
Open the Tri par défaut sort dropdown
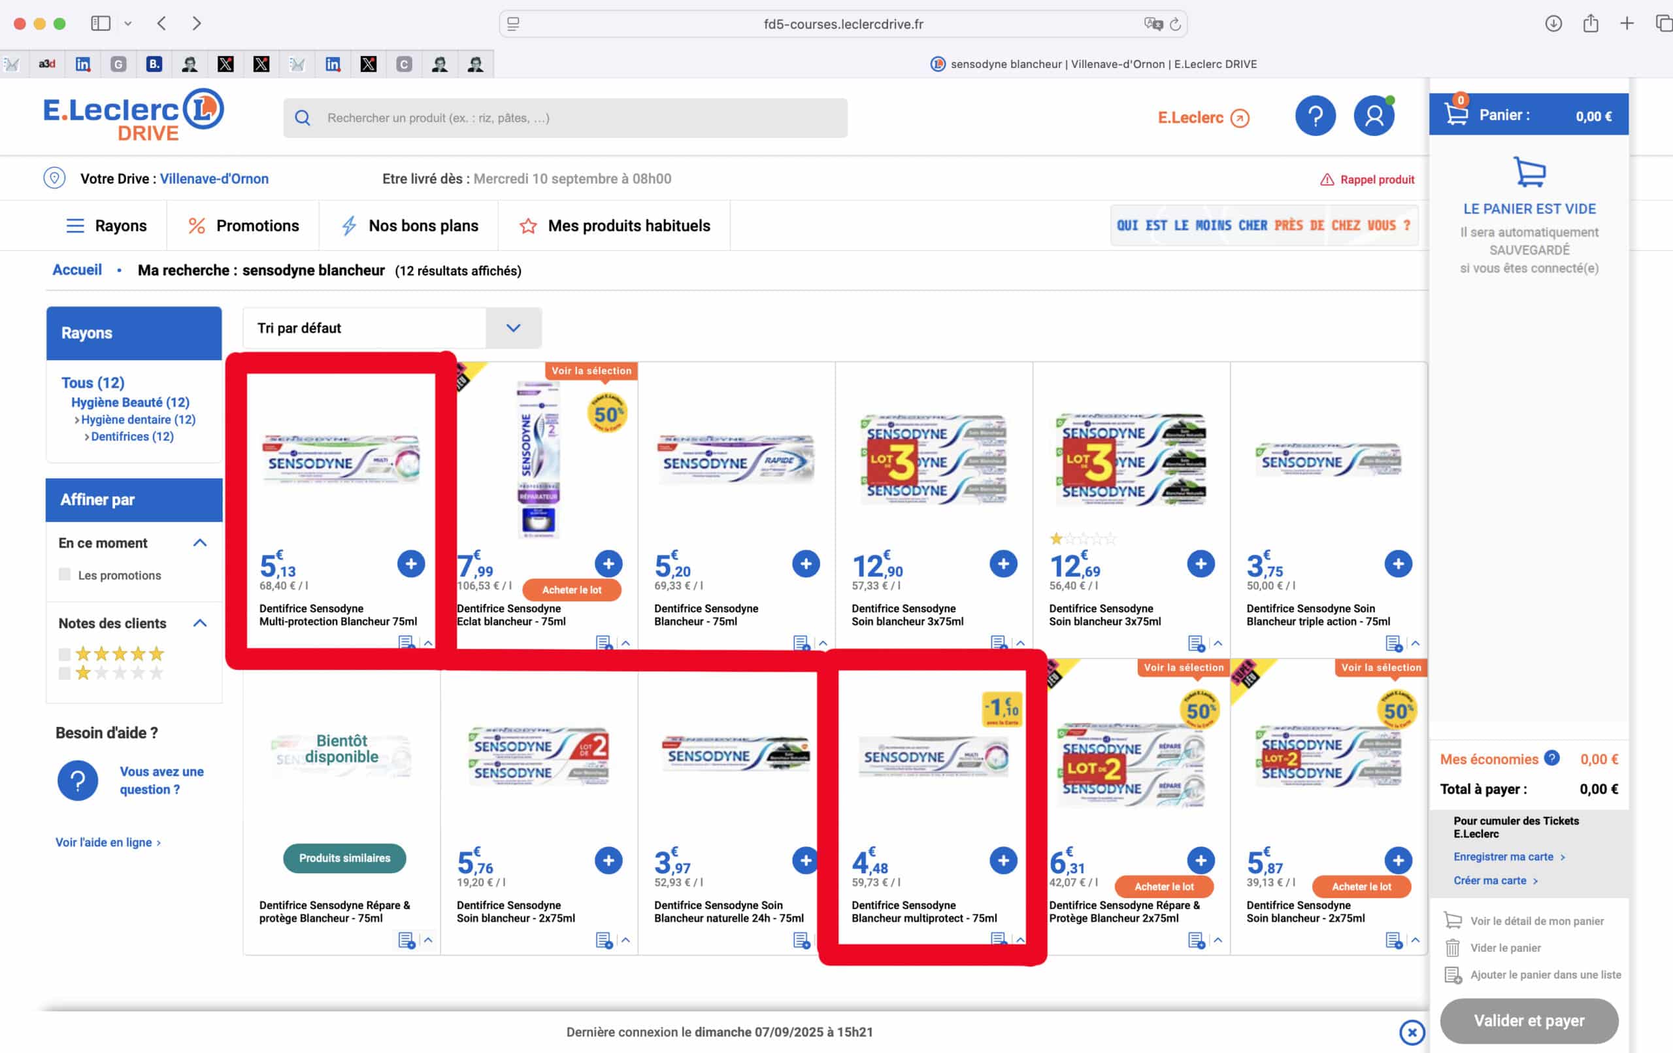click(x=392, y=328)
